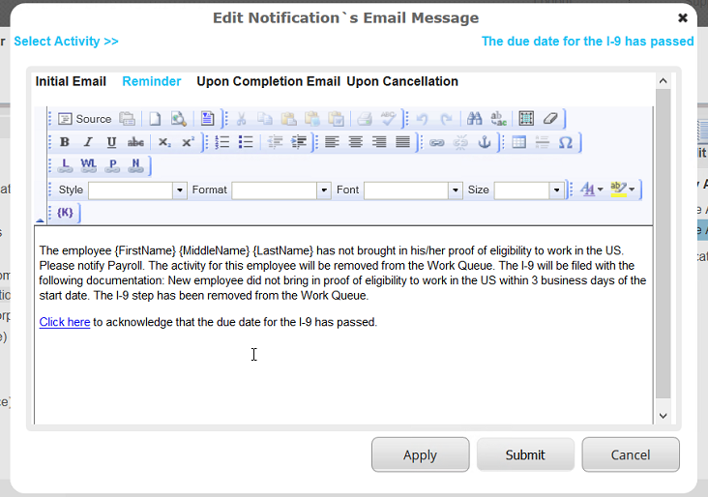The image size is (708, 497).
Task: Insert special character Omega icon
Action: pos(566,143)
